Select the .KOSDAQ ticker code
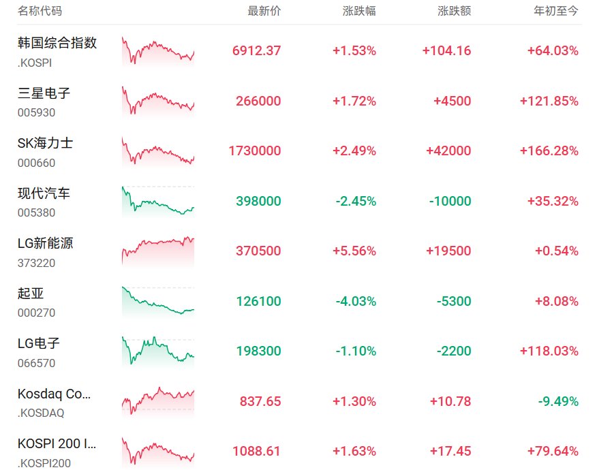The width and height of the screenshot is (597, 472). click(41, 413)
